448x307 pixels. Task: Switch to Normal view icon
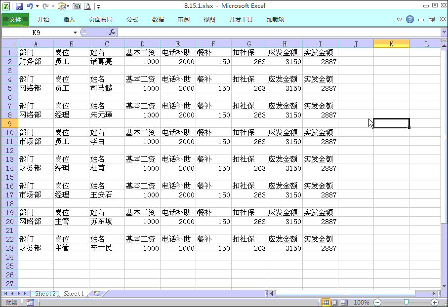[326, 303]
